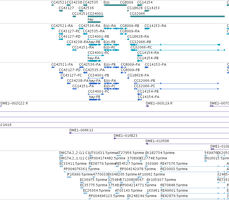Click the CG14153 gene label
Screen dimensions: 229x200
[x=152, y=8]
